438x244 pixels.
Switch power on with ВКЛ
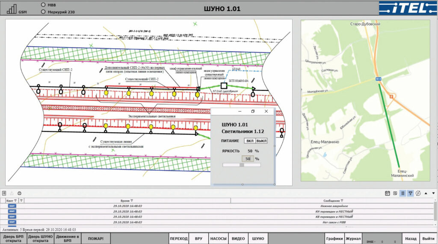point(249,141)
